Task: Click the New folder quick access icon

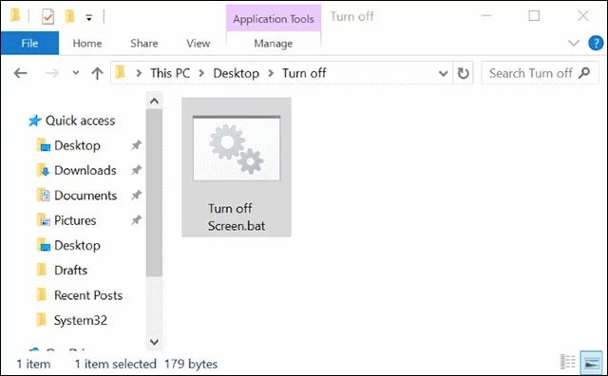Action: [x=69, y=16]
